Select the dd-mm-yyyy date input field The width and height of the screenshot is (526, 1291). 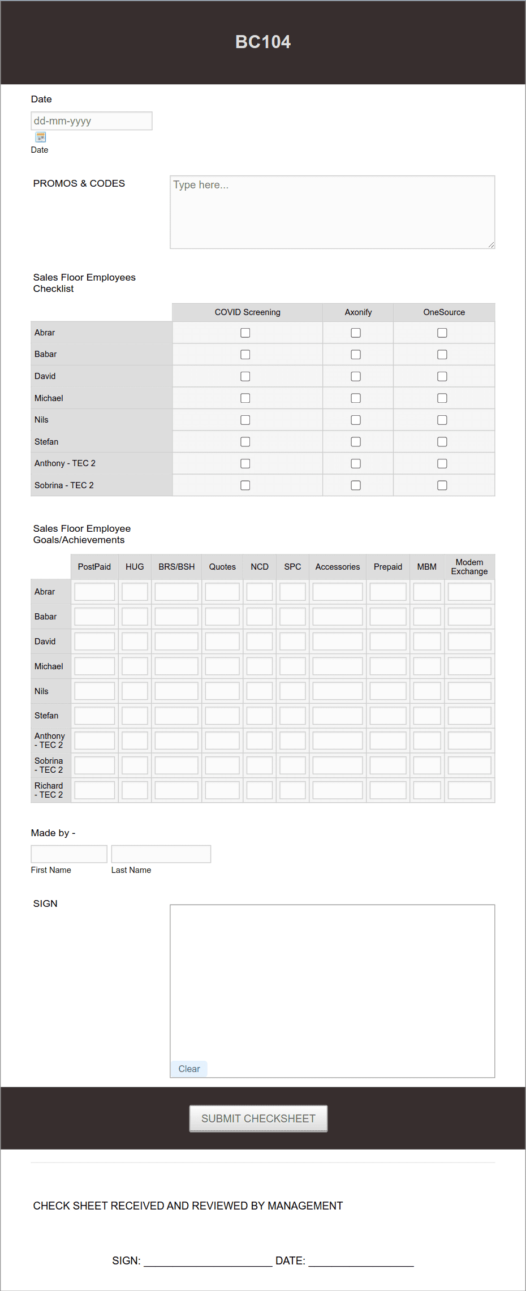click(x=91, y=121)
